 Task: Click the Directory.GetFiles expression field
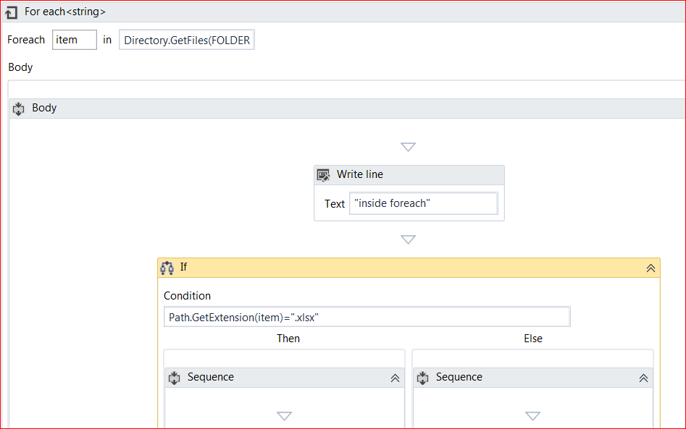(x=187, y=41)
